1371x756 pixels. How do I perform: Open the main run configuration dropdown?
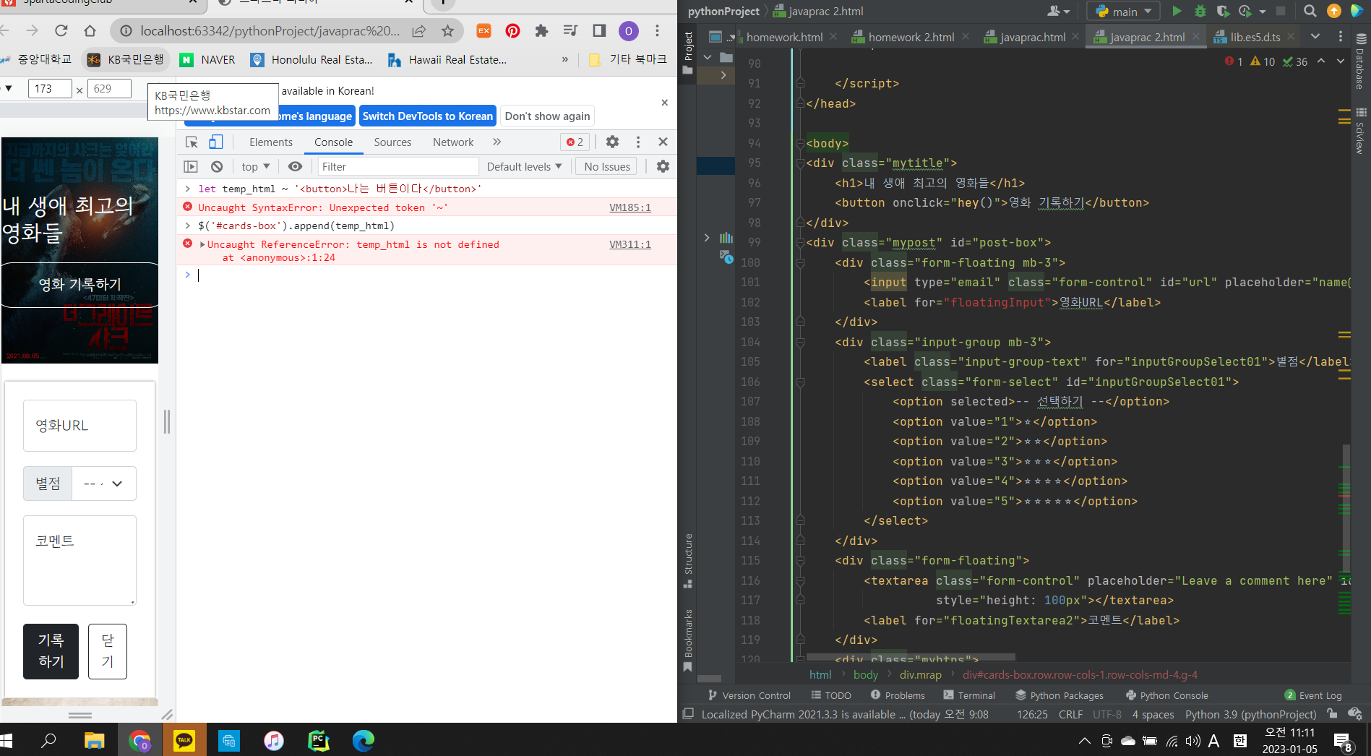pyautogui.click(x=1124, y=11)
